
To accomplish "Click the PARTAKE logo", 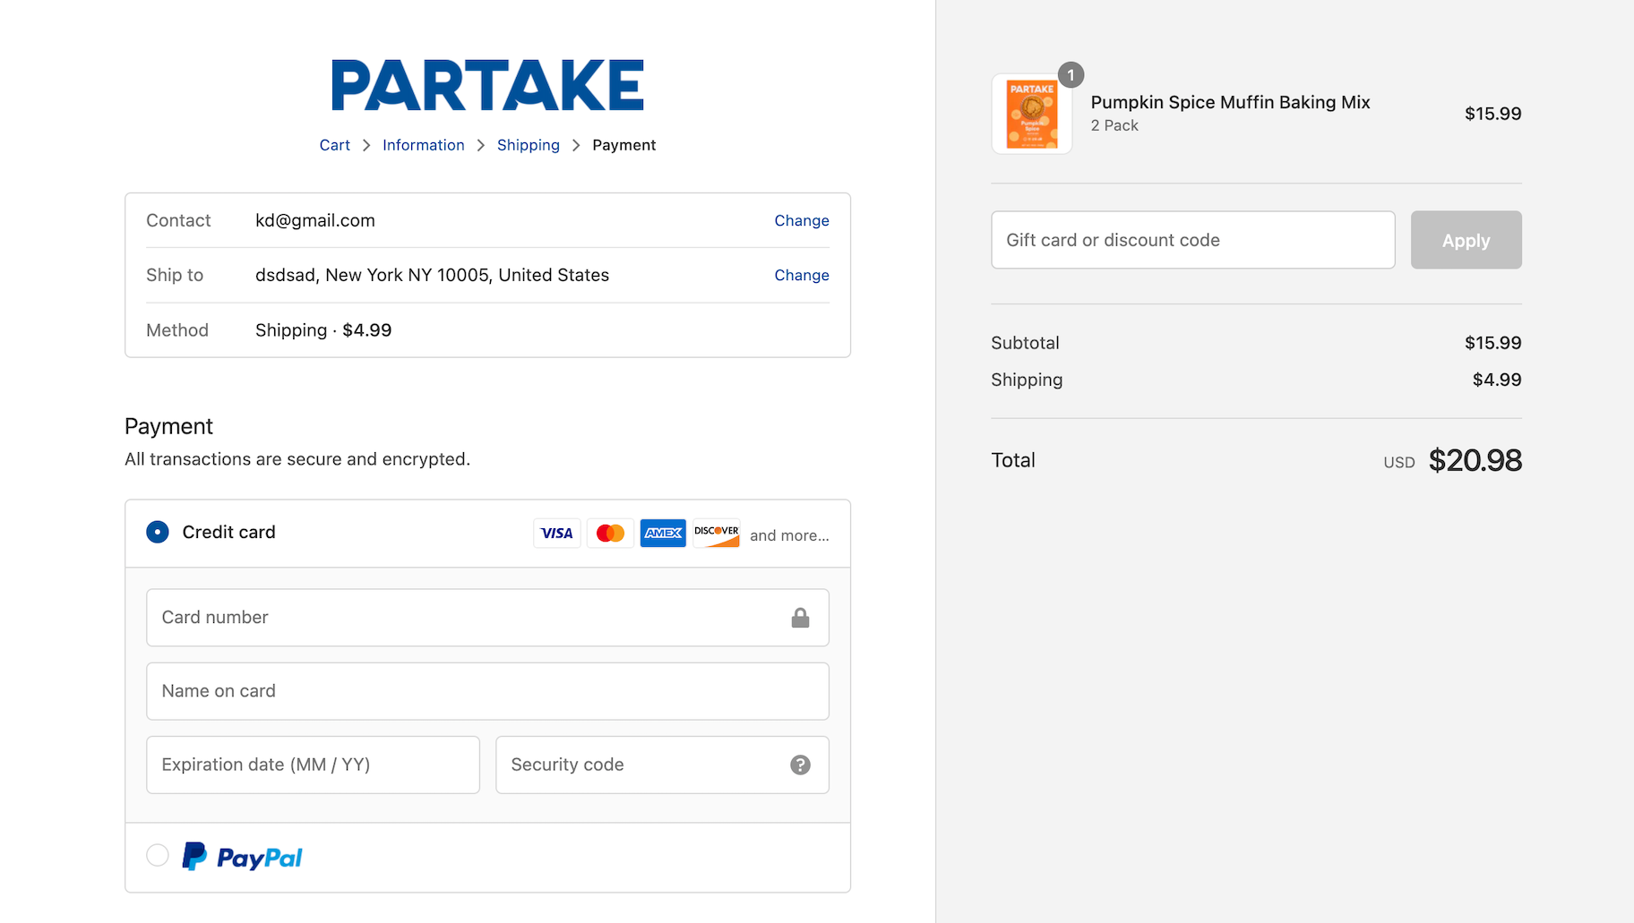I will (x=487, y=86).
